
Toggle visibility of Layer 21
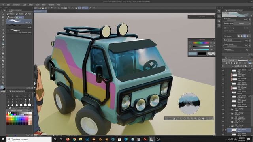(x=223, y=88)
